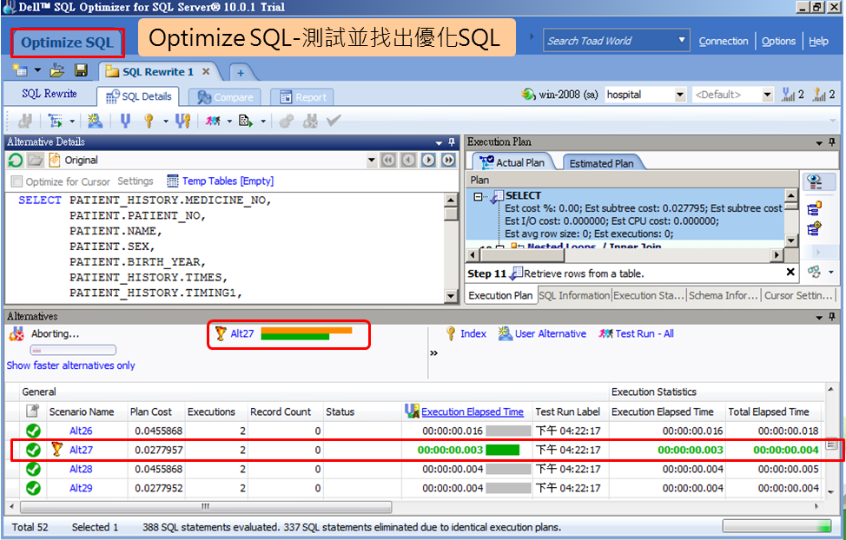Click the icon before the first 2
Viewport: 846px width, 540px height.
[789, 95]
